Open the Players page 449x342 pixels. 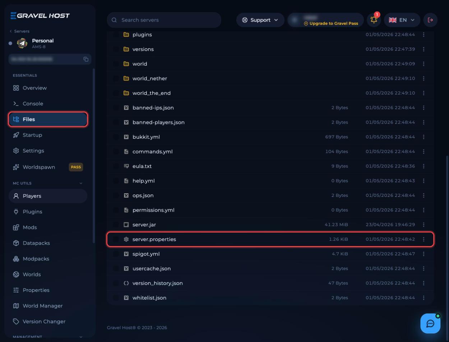[x=48, y=196]
